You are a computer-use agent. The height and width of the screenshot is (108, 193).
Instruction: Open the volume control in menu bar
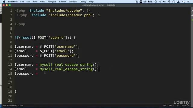[x=164, y=1]
